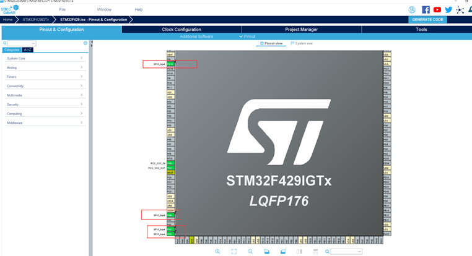The image size is (472, 256).
Task: Zoom out of the chip pinout view
Action: point(250,252)
